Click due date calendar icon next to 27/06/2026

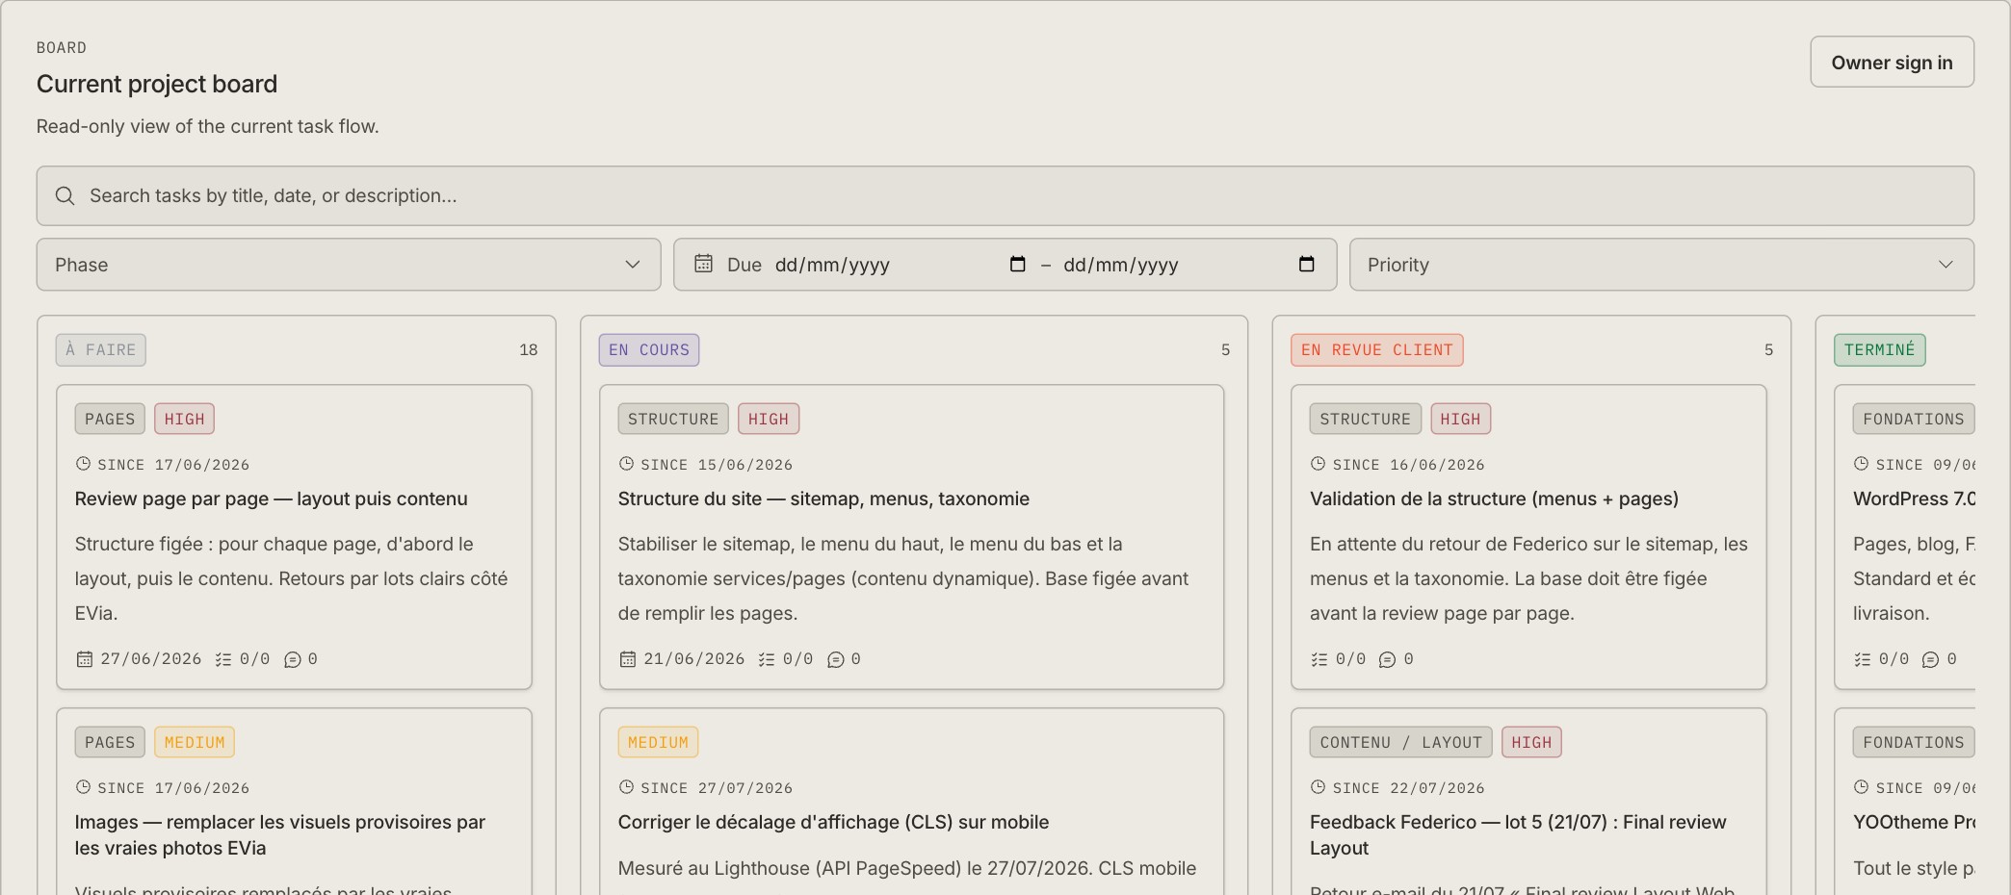[85, 659]
